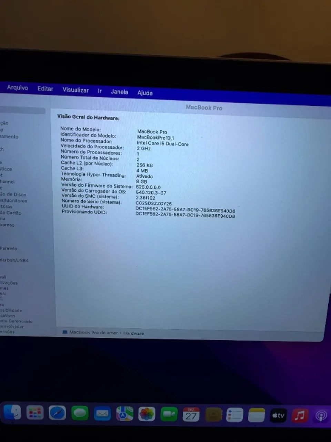Screen dimensions: 331x442
Task: Click the SMC version '2.36f102'
Action: [146, 198]
